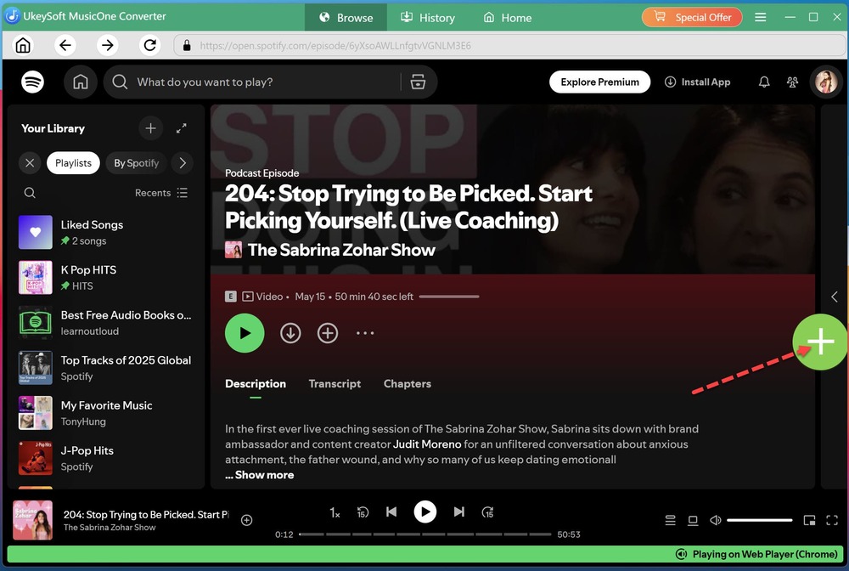
Task: Click the Spotify logo
Action: pos(32,82)
